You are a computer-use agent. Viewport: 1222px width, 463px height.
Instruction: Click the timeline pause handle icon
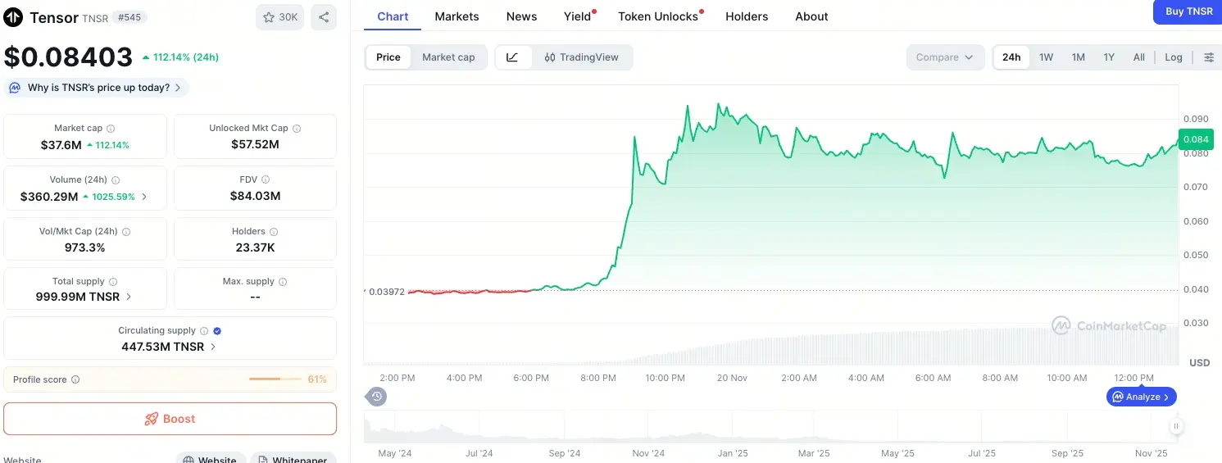point(1176,426)
